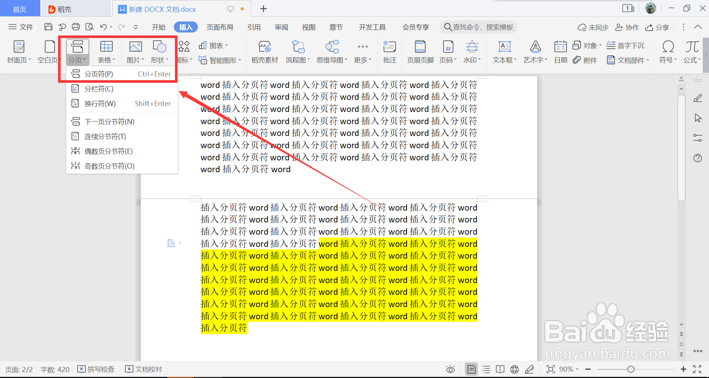Select Column Break (分栏符) menu entry
Image resolution: width=709 pixels, height=378 pixels.
pyautogui.click(x=122, y=89)
